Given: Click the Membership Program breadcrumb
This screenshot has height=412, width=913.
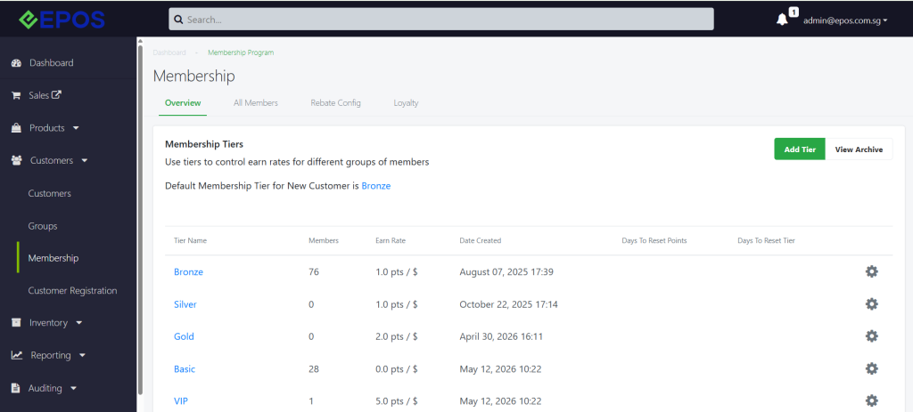Looking at the screenshot, I should coord(241,53).
